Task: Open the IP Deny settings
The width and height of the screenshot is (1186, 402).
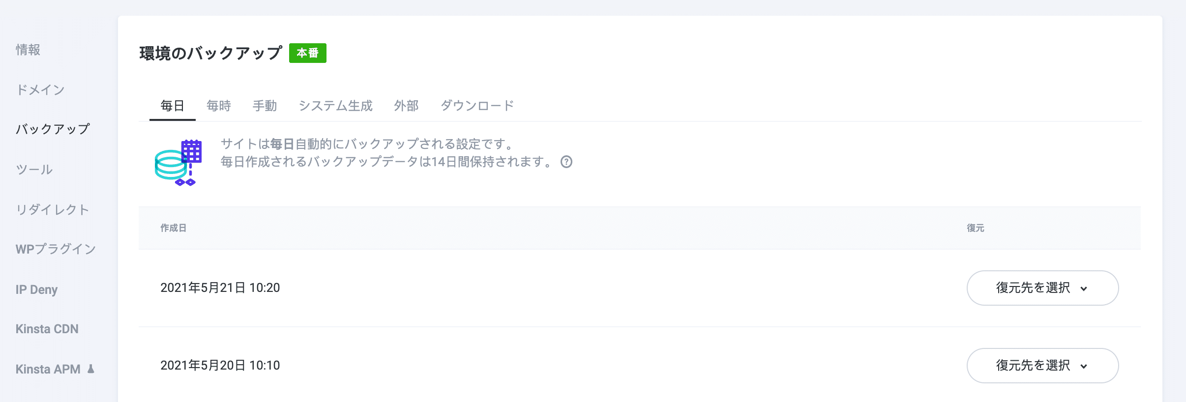Action: pyautogui.click(x=37, y=289)
